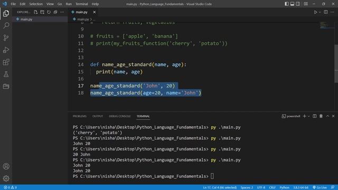Split the editor to the right
The width and height of the screenshot is (338, 190).
tap(326, 12)
